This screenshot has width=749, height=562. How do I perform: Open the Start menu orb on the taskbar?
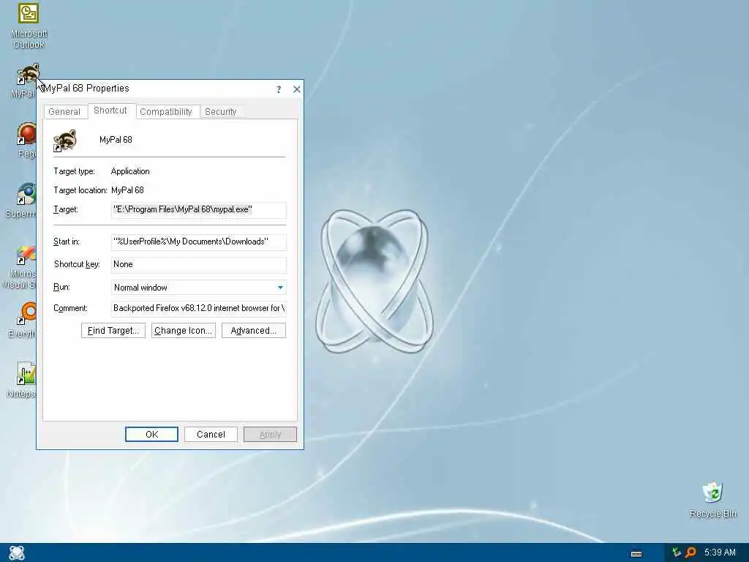[x=17, y=553]
